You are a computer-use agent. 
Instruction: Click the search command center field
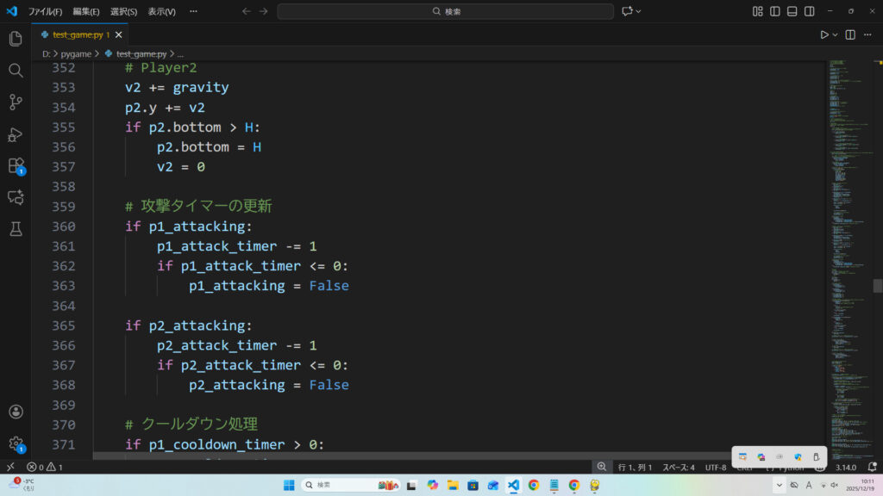(446, 11)
